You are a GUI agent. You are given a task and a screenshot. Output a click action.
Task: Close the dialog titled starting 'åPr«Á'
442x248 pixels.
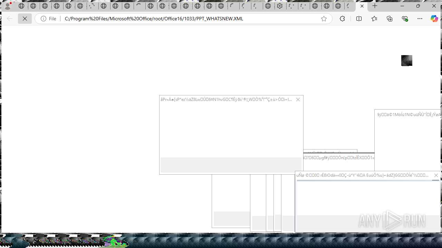298,100
